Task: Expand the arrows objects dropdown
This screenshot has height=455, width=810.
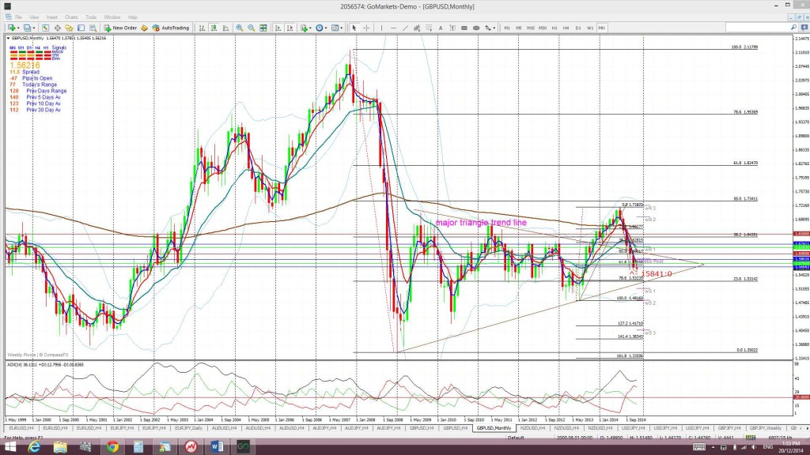Action: tap(494, 28)
